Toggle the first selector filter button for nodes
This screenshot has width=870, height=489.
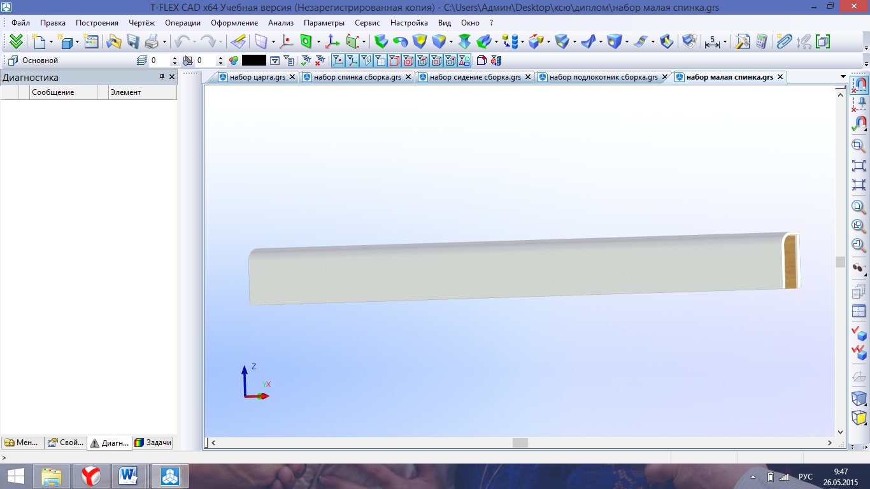[338, 60]
